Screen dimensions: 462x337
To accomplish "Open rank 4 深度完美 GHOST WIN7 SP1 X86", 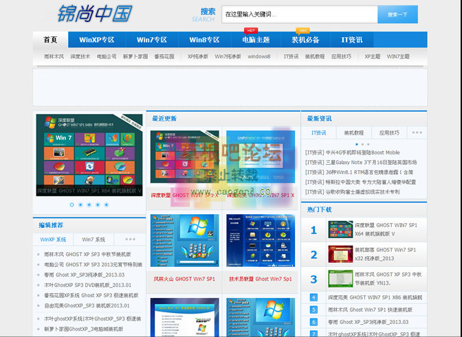I will (x=375, y=298).
